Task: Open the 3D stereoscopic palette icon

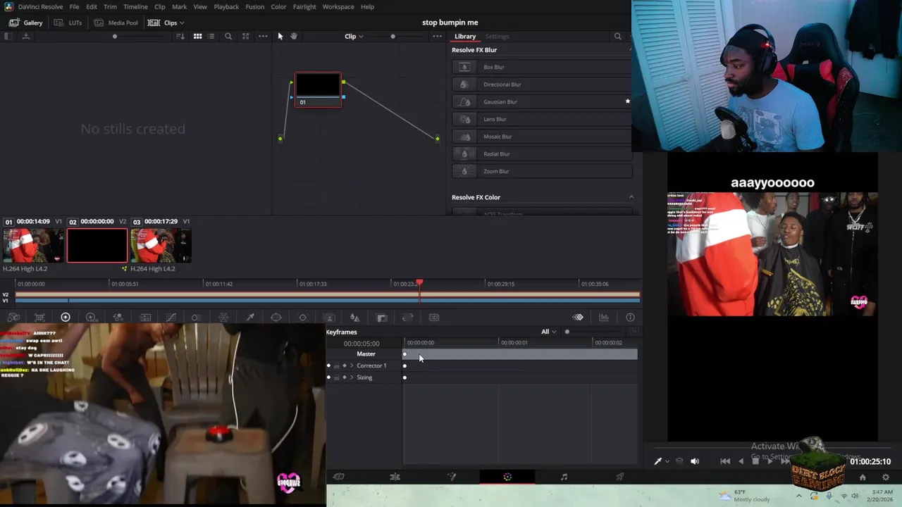Action: coord(433,318)
